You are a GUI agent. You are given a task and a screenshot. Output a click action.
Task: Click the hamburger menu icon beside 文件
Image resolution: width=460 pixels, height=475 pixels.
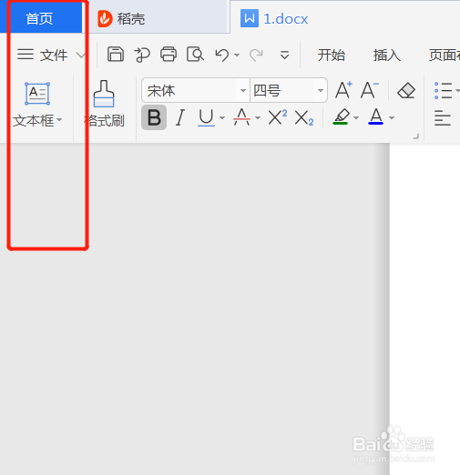pos(26,55)
